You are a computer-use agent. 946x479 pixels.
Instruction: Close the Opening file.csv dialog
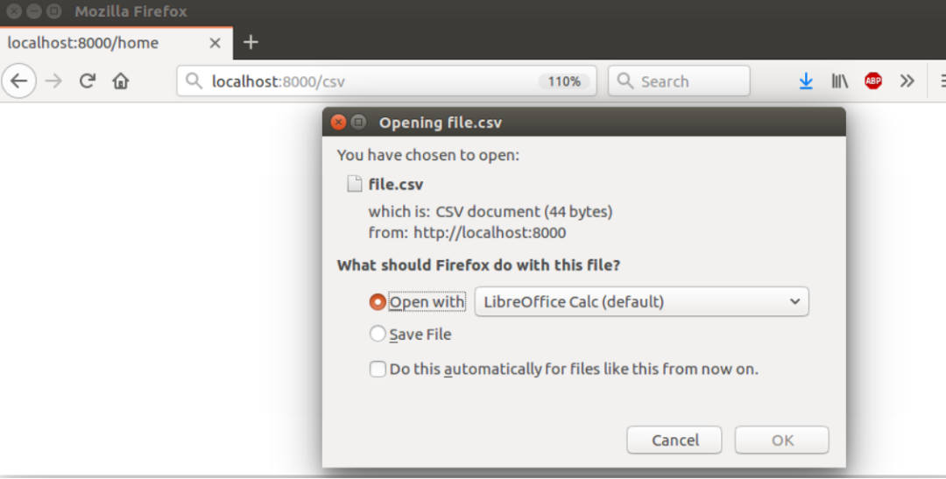(338, 123)
